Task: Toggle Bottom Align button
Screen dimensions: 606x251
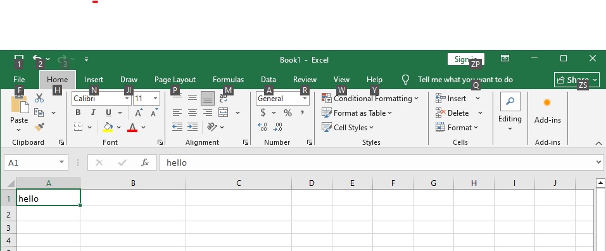Action: click(x=208, y=99)
